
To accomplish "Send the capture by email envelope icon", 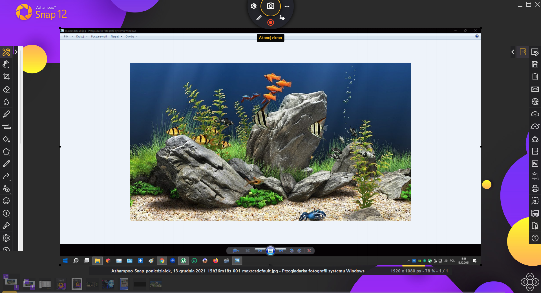I will (535, 89).
